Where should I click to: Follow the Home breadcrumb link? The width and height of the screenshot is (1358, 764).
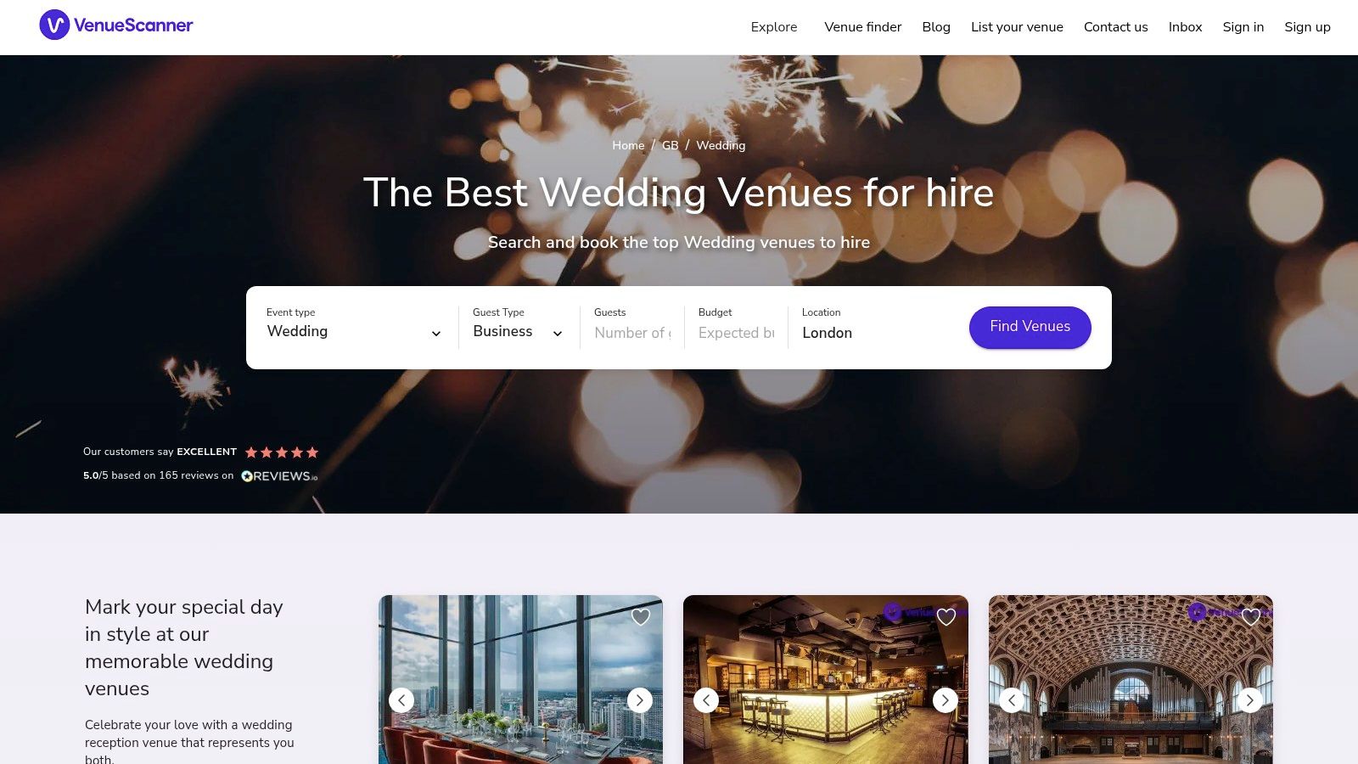(x=628, y=145)
